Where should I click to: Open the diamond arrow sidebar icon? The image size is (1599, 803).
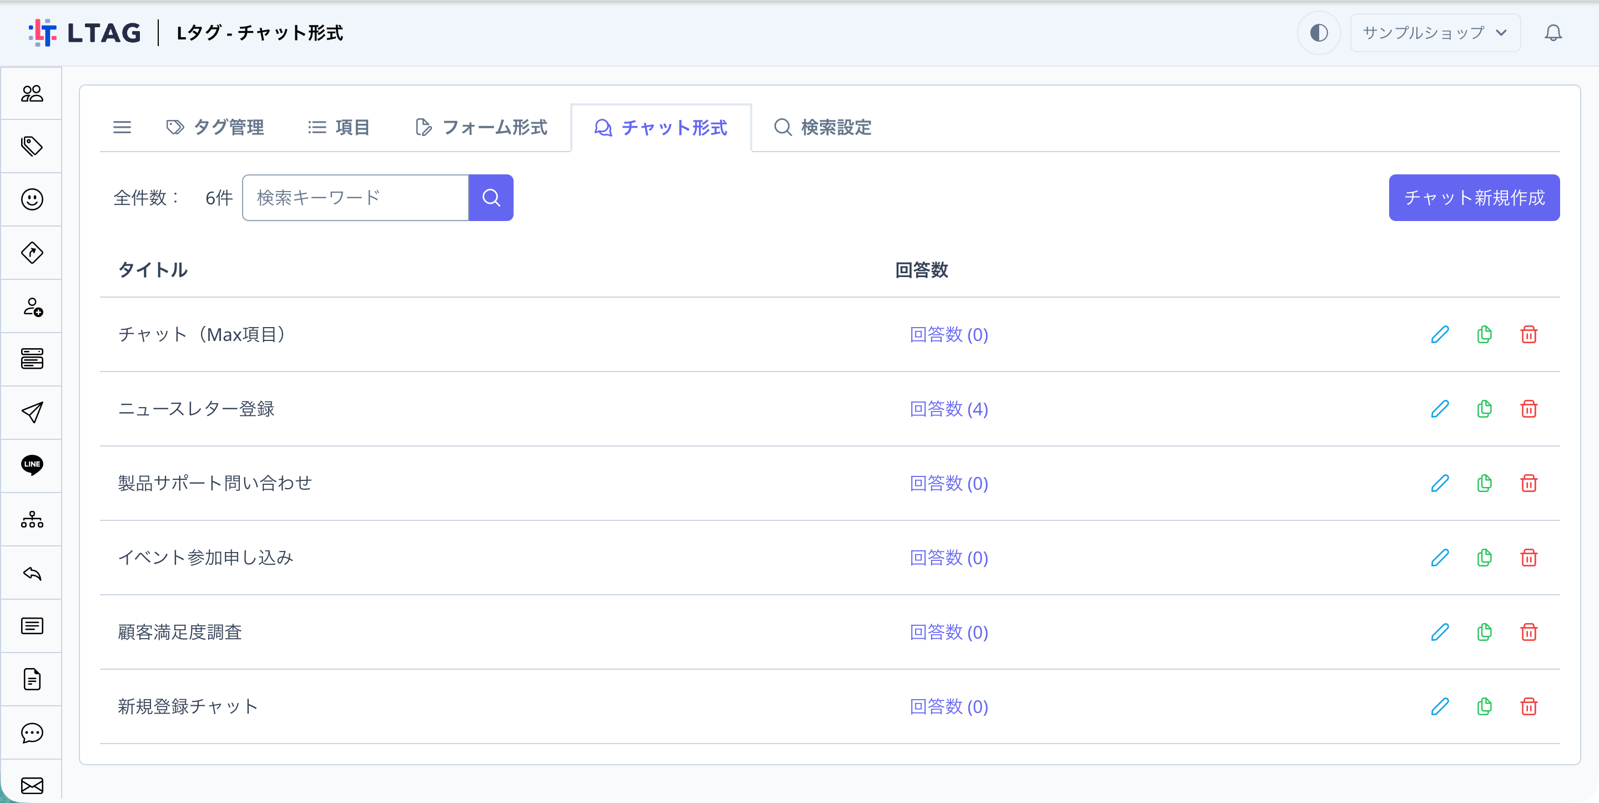tap(32, 253)
